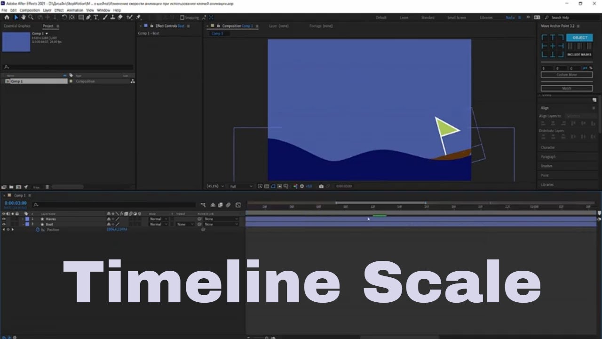
Task: Click the Project panel search field
Action: [68, 67]
